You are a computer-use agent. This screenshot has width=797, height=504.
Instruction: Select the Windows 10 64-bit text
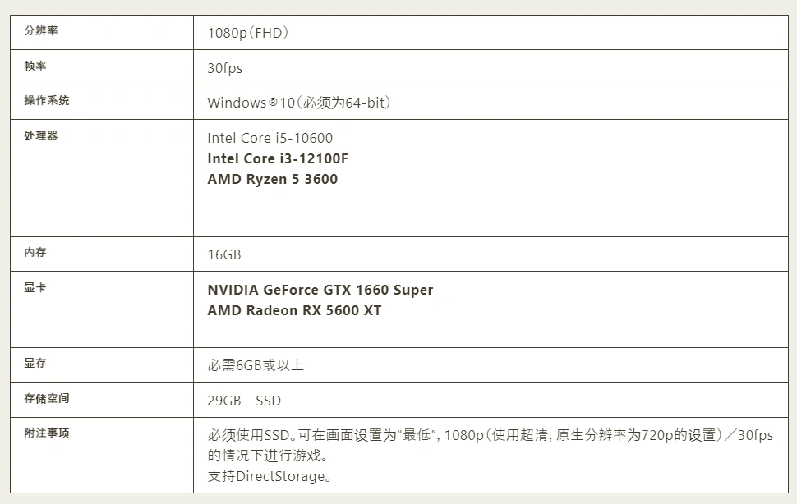(x=299, y=103)
